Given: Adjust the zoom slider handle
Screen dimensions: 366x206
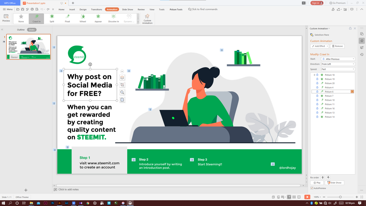Looking at the screenshot, I should [x=340, y=197].
